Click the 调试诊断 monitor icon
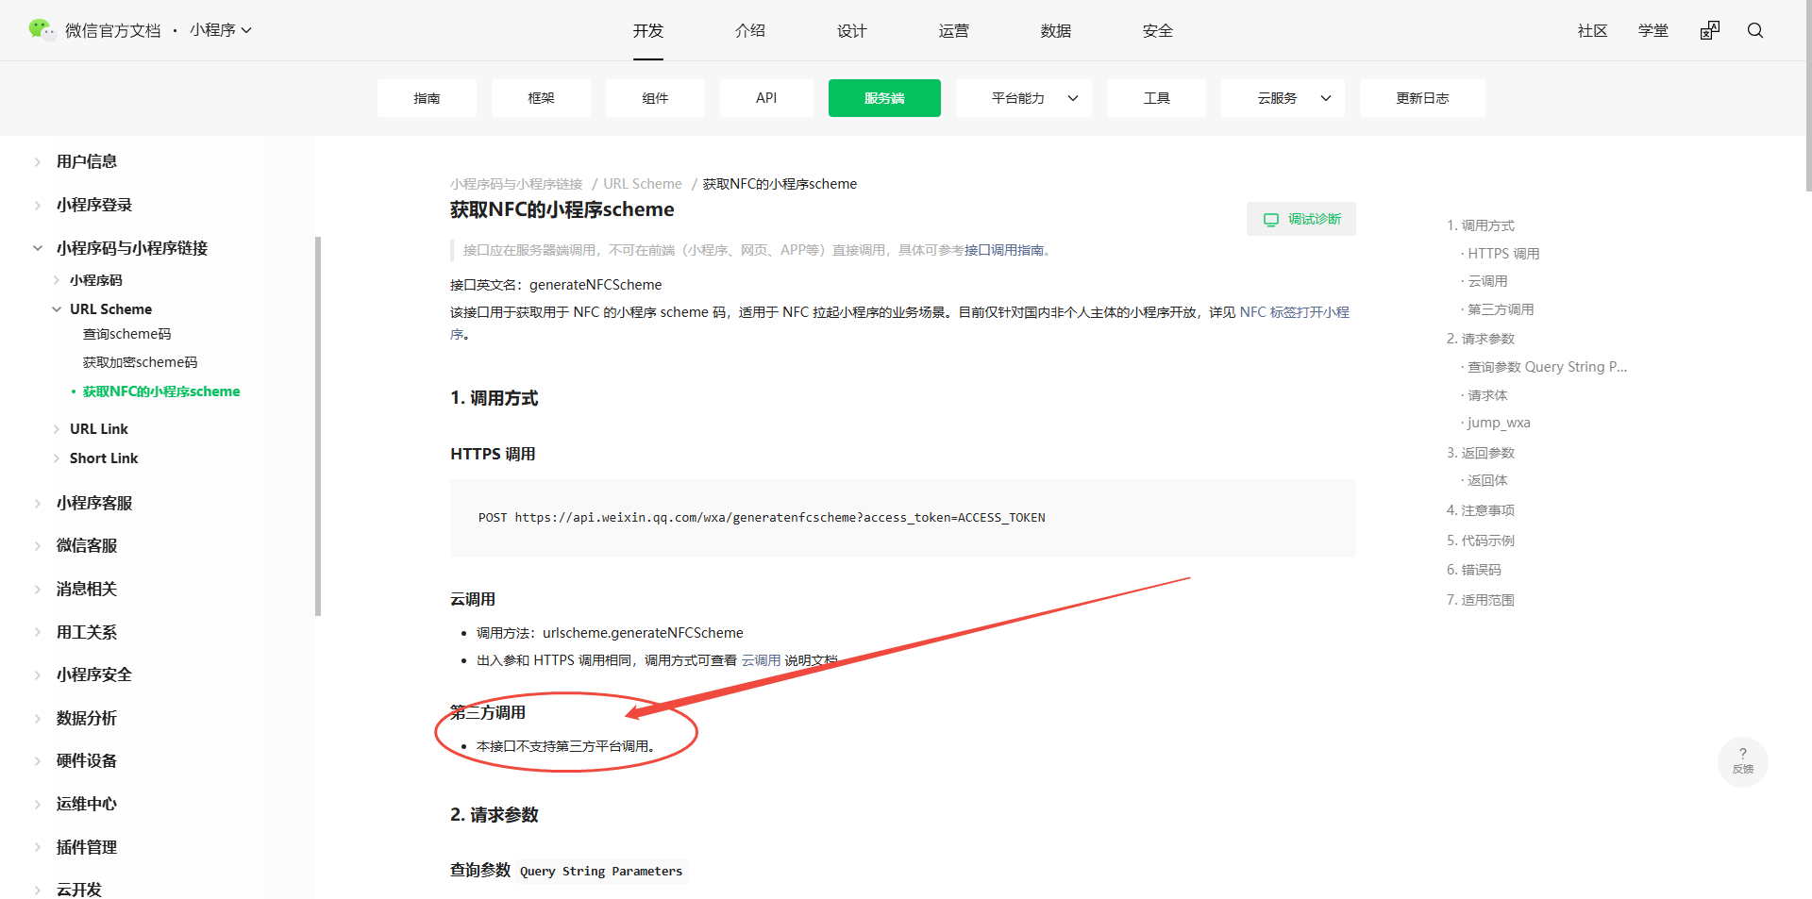Screen dimensions: 1812x899 point(1271,219)
